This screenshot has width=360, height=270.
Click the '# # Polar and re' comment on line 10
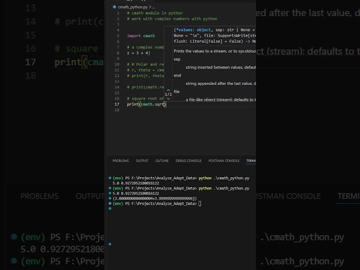pyautogui.click(x=145, y=64)
